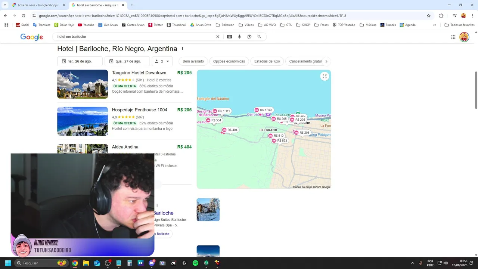This screenshot has width=478, height=269.
Task: Toggle the 'Cancelamento gratuito' filter chip
Action: 304,61
